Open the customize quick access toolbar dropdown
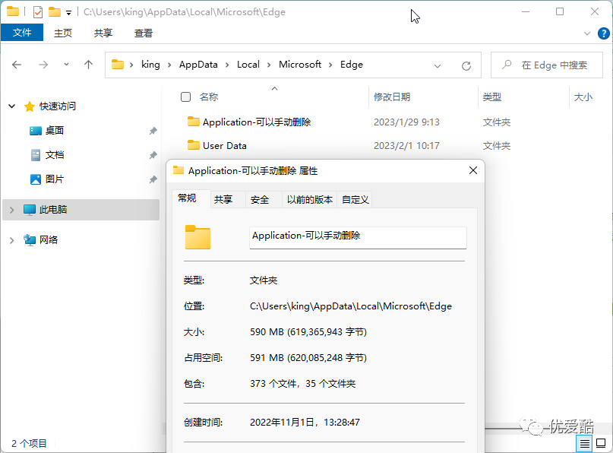This screenshot has width=613, height=453. coord(68,13)
